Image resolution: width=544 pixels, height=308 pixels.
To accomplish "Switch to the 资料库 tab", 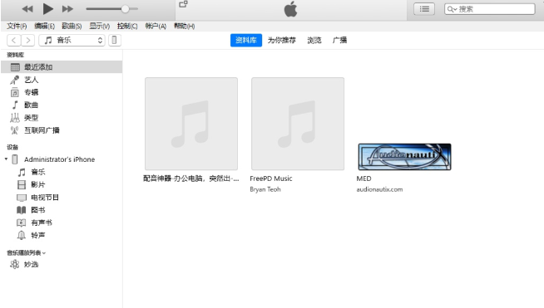I will (246, 40).
